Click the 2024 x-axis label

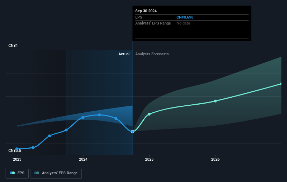pos(83,160)
